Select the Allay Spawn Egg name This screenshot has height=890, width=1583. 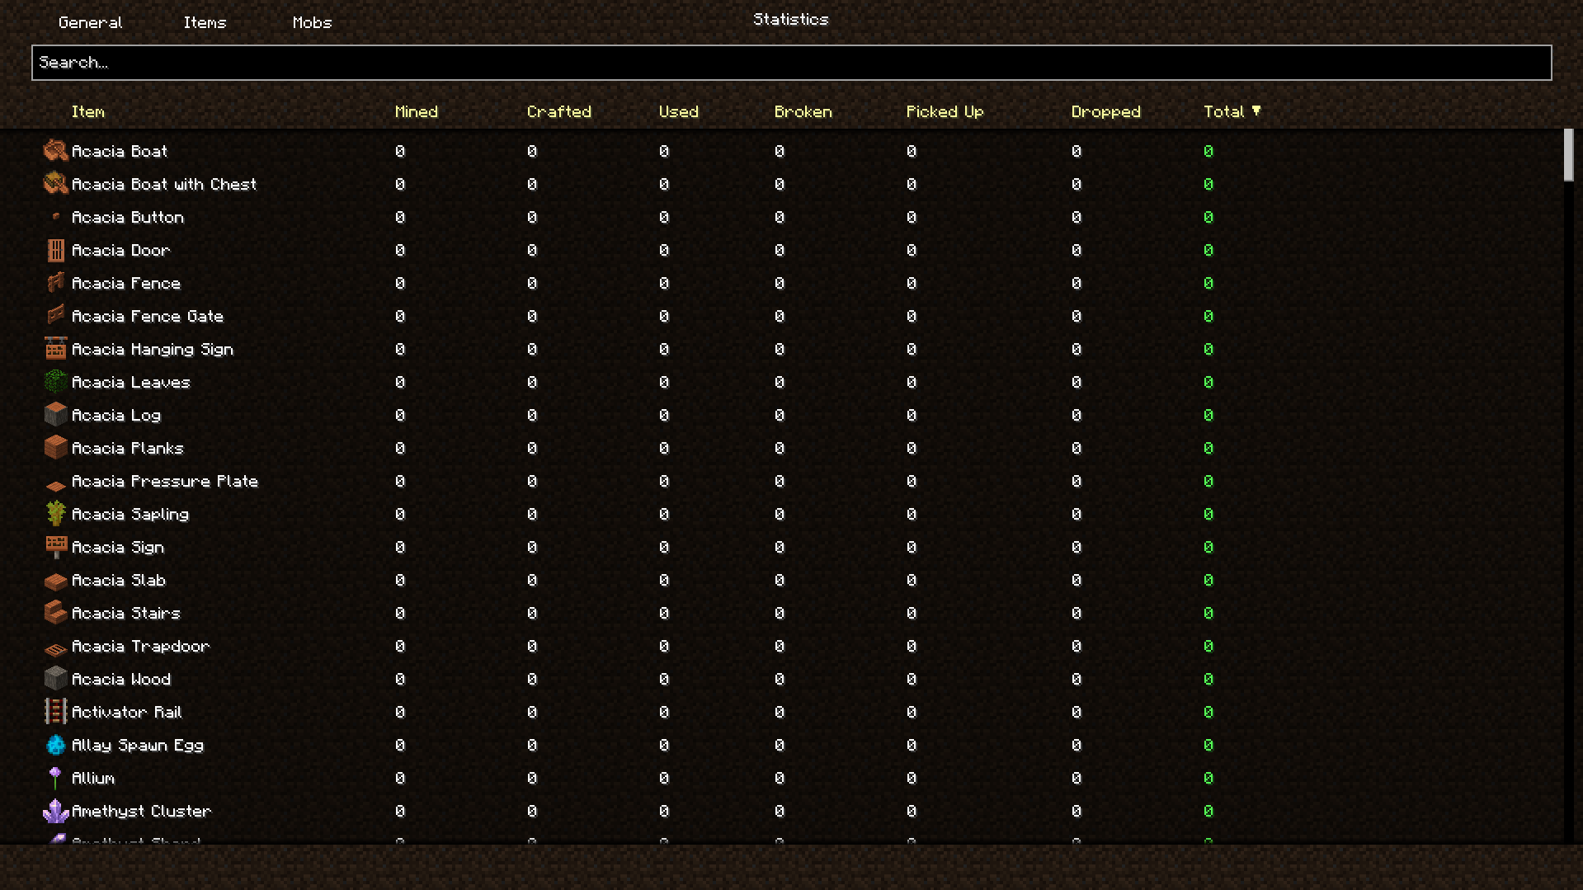(x=138, y=745)
